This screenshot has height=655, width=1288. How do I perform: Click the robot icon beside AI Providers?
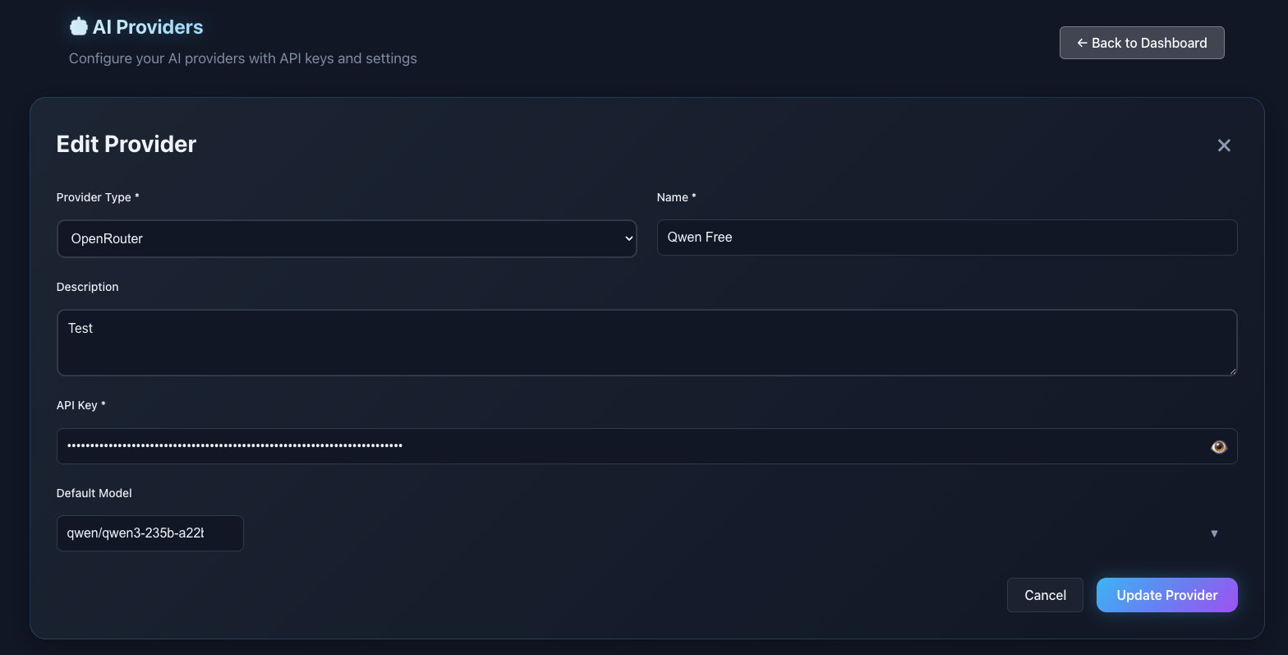tap(78, 25)
